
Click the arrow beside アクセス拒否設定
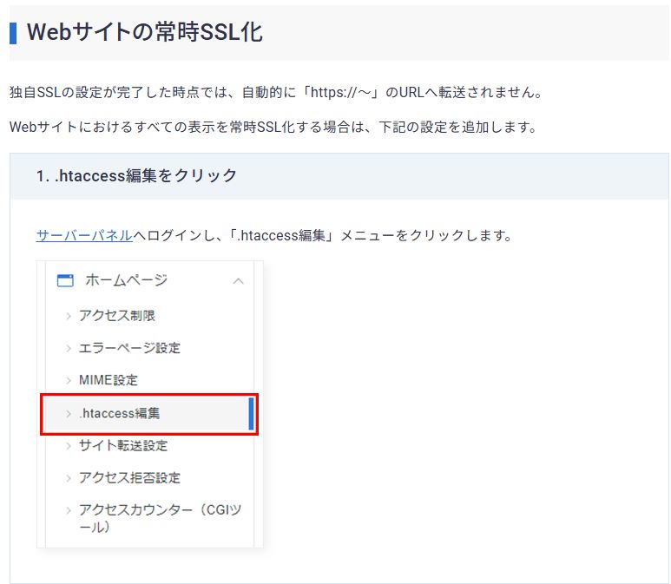click(x=69, y=478)
